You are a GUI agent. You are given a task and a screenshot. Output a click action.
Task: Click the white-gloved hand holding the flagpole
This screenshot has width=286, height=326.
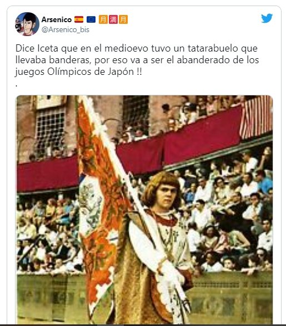coord(172,272)
